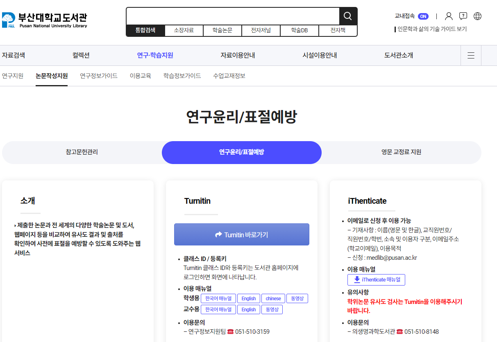Screen dimensions: 497x342
Task: Open the user login profile icon
Action: pos(449,16)
